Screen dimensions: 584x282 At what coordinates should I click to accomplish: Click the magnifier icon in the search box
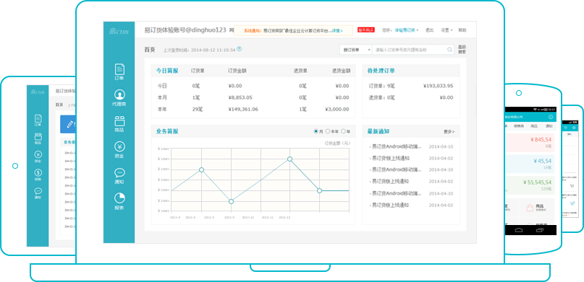(x=449, y=49)
